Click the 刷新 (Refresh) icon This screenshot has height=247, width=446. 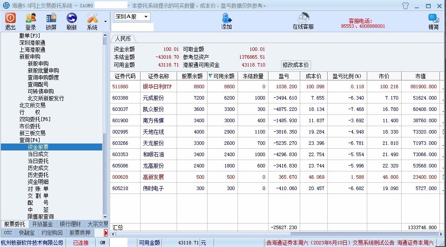[71, 21]
